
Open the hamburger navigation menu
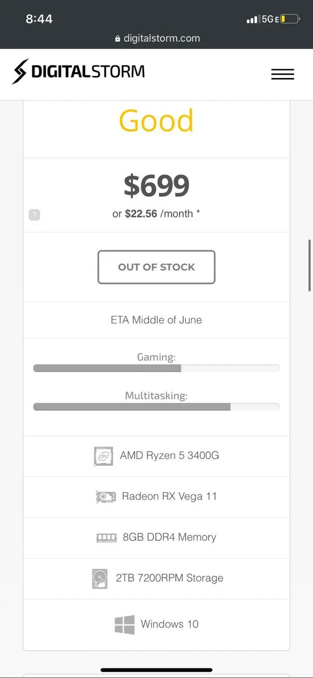click(282, 74)
